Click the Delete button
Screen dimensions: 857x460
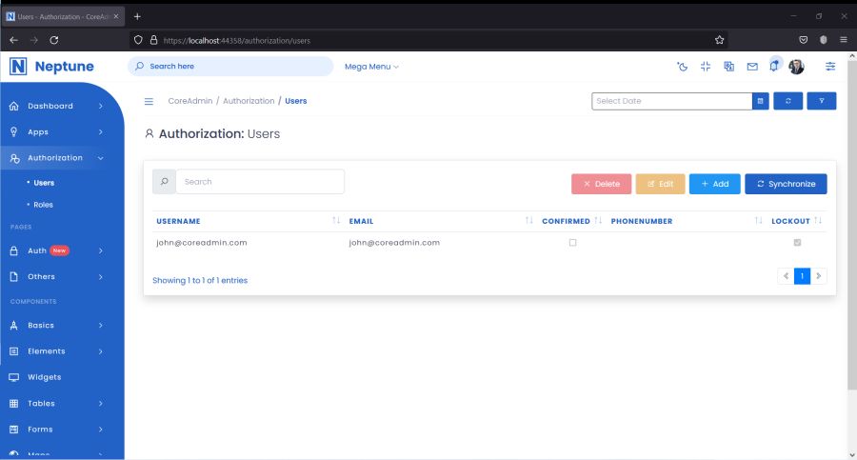coord(601,184)
